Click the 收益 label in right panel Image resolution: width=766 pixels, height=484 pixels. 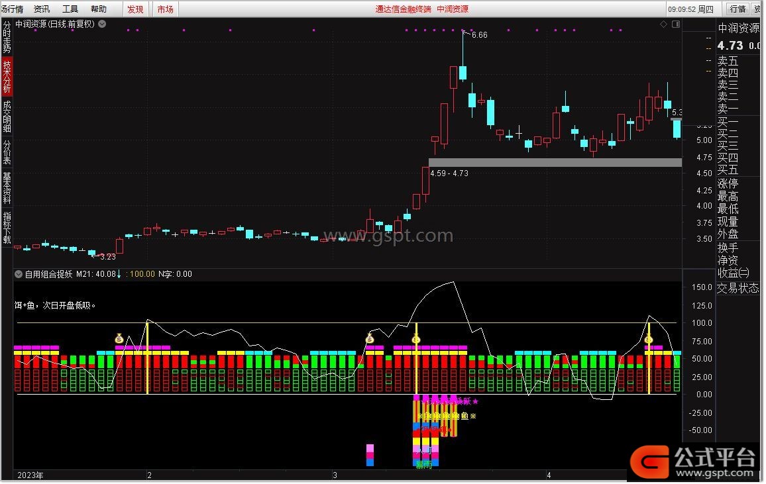pyautogui.click(x=734, y=273)
